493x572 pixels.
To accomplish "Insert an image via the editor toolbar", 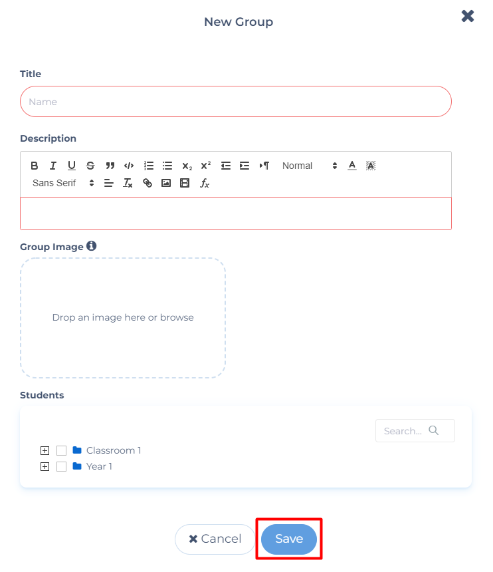I will 166,183.
